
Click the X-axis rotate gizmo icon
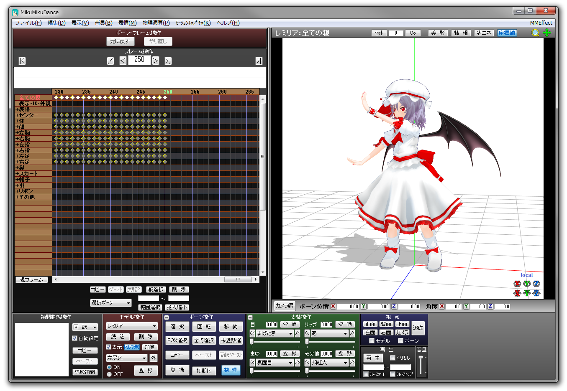click(x=517, y=284)
